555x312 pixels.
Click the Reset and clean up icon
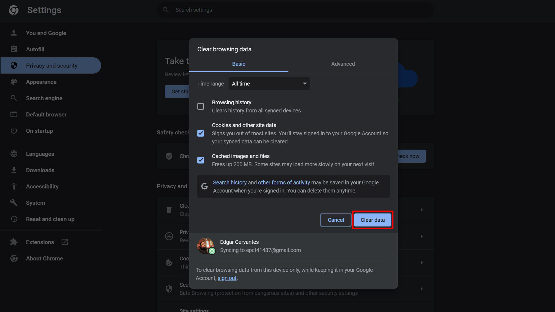click(14, 219)
